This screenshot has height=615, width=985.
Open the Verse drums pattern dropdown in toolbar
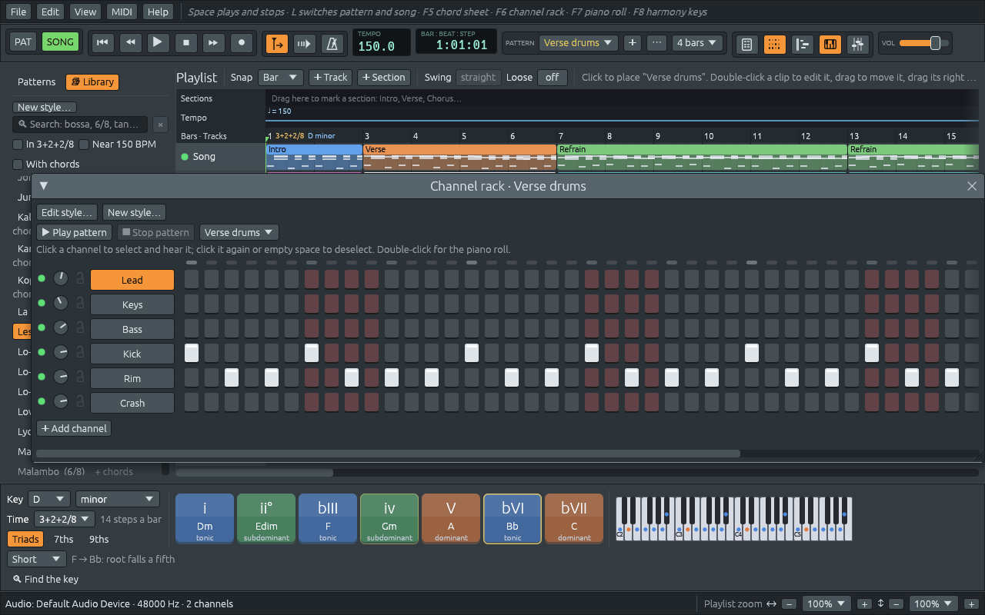pos(578,43)
